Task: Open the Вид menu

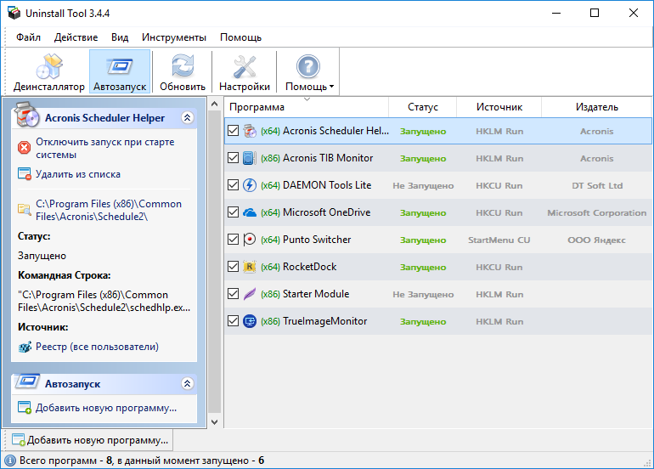Action: tap(120, 37)
